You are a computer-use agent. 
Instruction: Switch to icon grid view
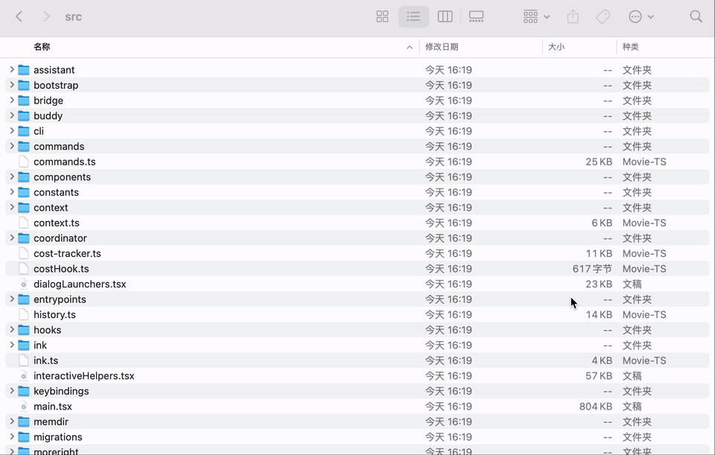pos(382,16)
